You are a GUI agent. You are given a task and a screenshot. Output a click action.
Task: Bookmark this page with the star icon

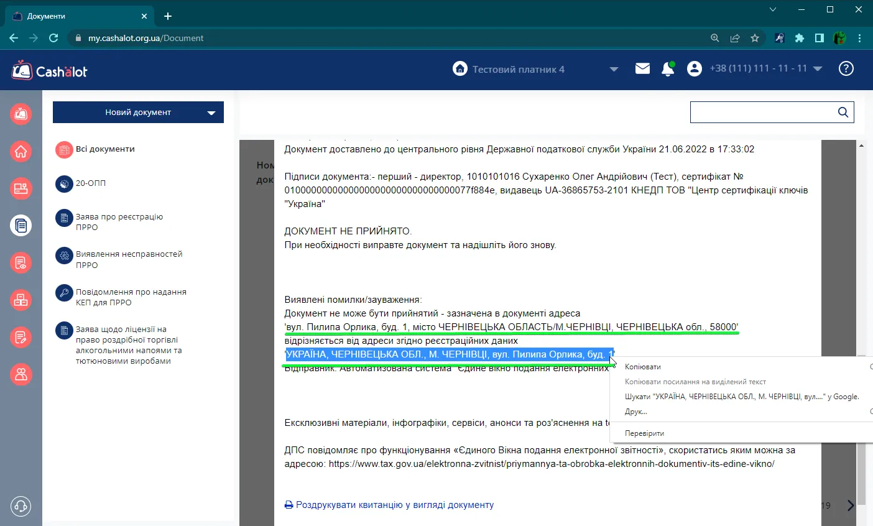[x=754, y=38]
